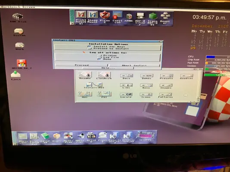Launch Shell from the bottom dock
The height and width of the screenshot is (172, 230).
[x=23, y=138]
